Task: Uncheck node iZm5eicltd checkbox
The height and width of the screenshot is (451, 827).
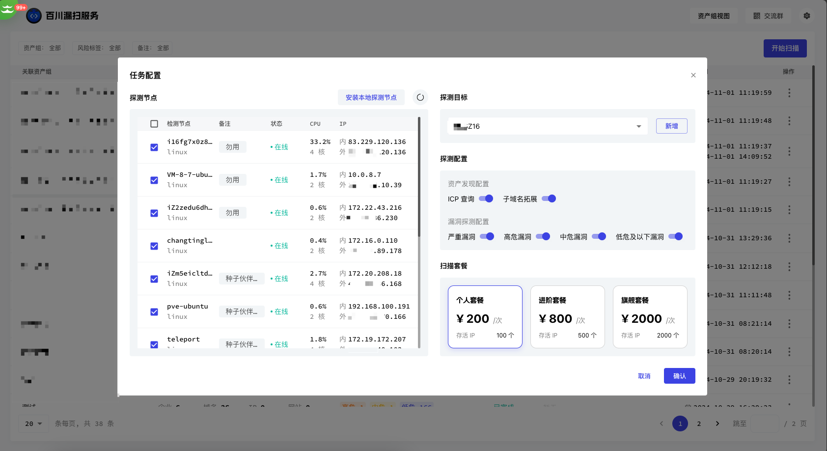Action: 154,279
